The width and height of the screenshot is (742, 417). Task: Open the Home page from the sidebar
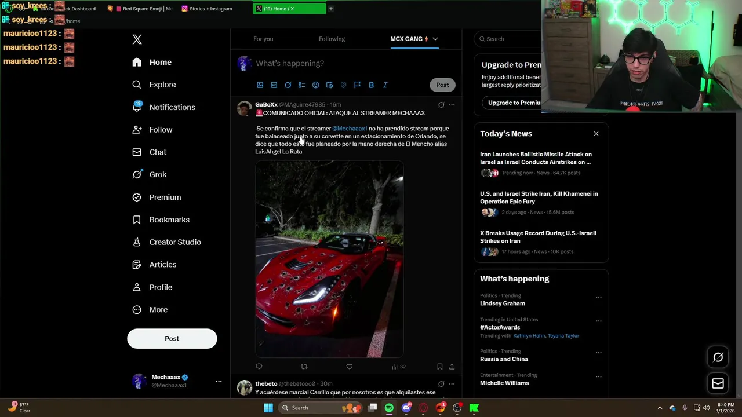click(152, 62)
